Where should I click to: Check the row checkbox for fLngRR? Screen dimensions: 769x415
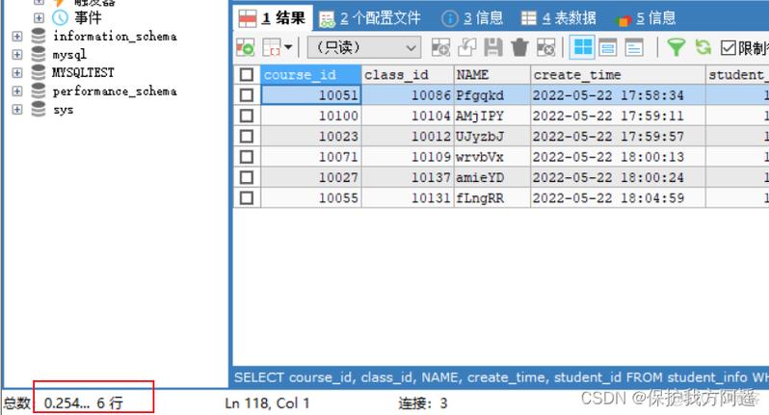(x=247, y=198)
